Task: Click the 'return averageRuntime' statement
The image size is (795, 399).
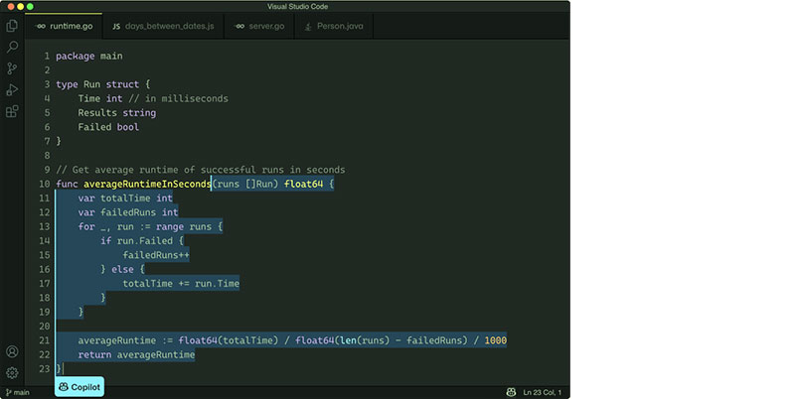Action: click(136, 354)
